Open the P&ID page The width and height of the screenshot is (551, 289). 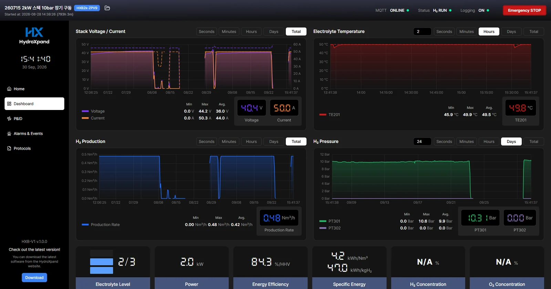[x=34, y=119]
